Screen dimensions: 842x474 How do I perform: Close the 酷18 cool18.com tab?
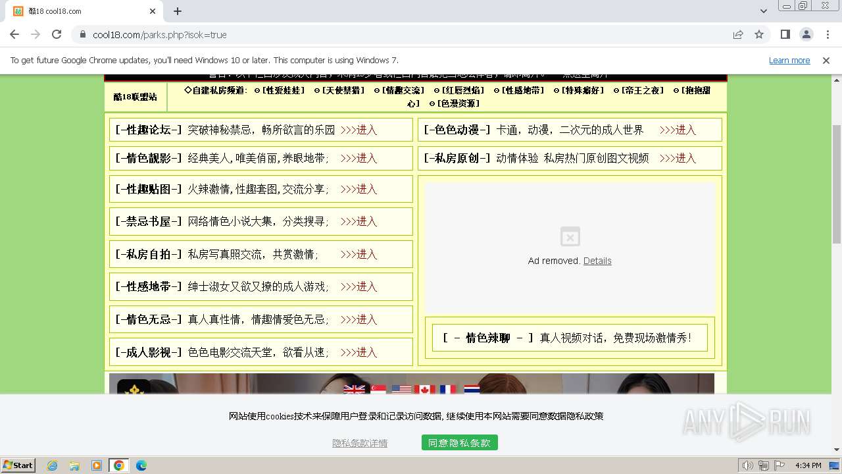[153, 11]
